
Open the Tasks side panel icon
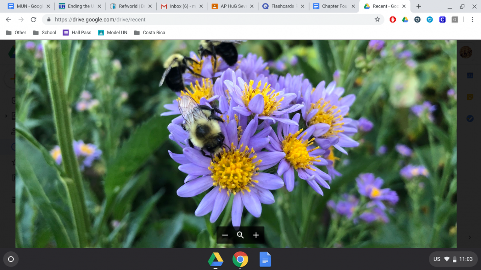click(470, 118)
